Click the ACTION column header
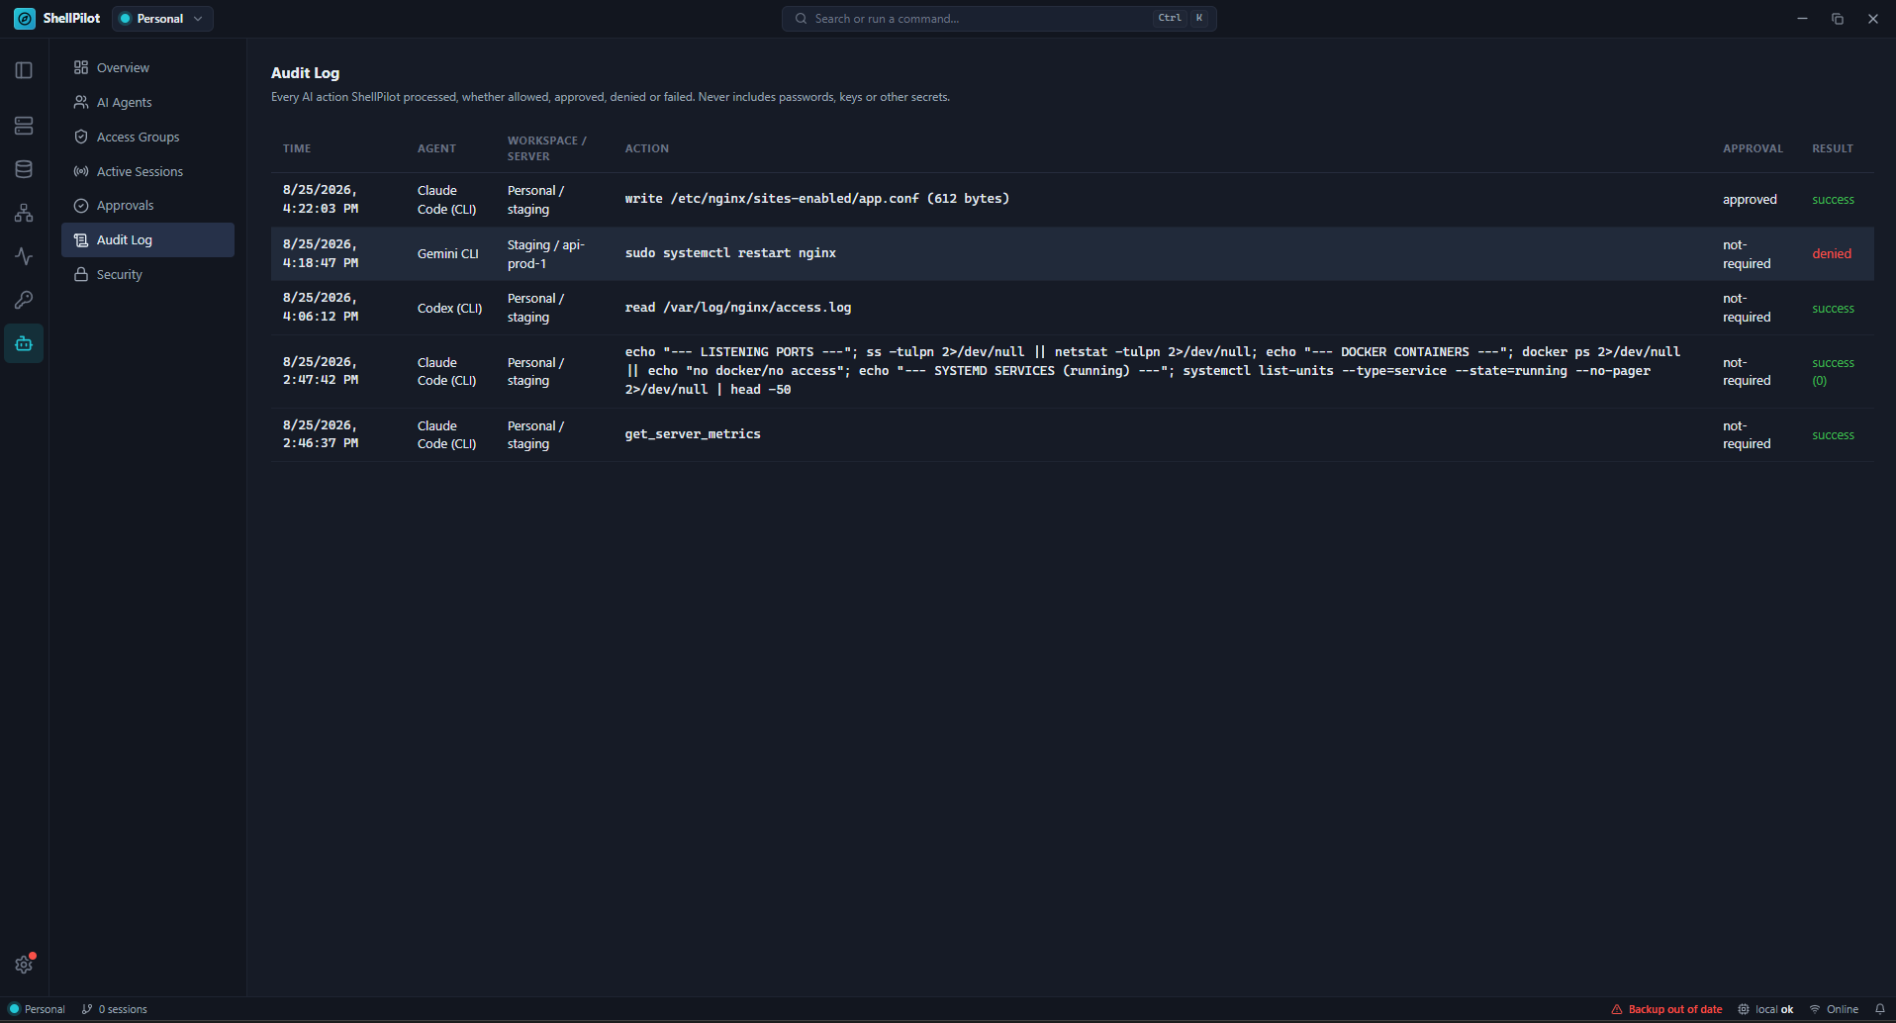This screenshot has width=1896, height=1023. [647, 148]
